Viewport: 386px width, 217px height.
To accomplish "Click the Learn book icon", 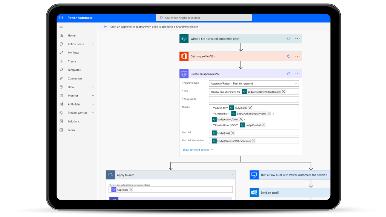I will pos(61,130).
